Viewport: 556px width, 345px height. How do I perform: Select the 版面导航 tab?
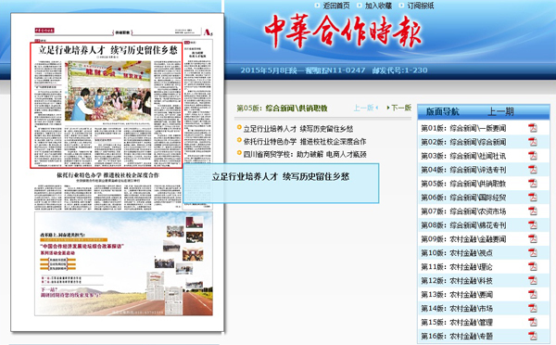click(443, 112)
